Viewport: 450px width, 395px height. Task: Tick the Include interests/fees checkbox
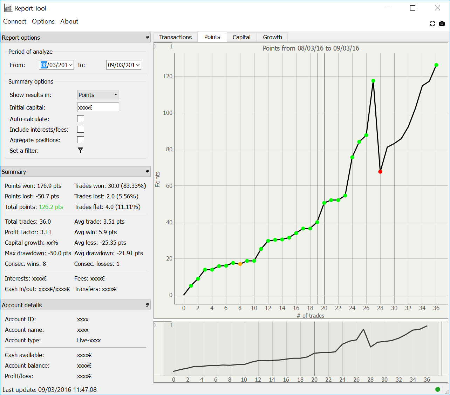[x=81, y=129]
